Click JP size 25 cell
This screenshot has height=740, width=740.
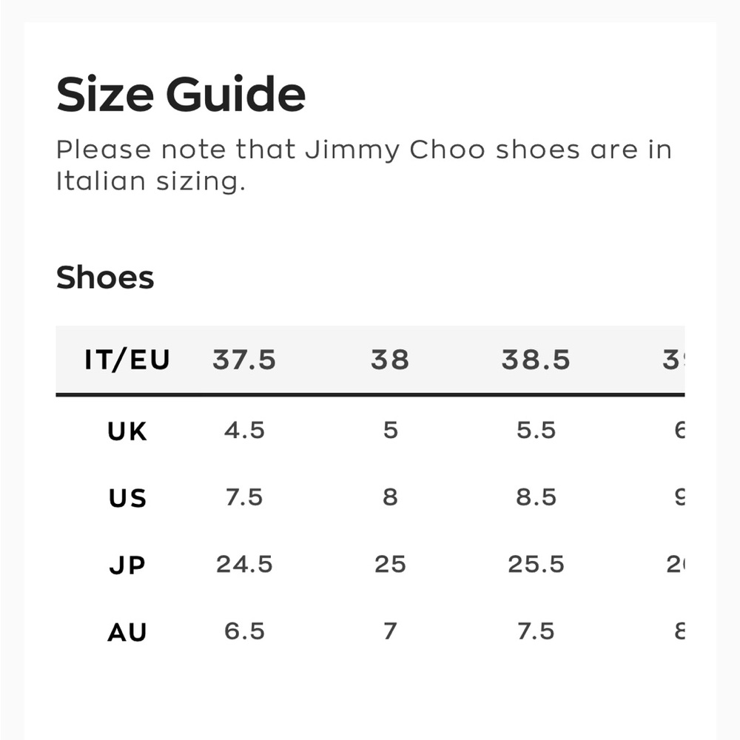tap(390, 565)
